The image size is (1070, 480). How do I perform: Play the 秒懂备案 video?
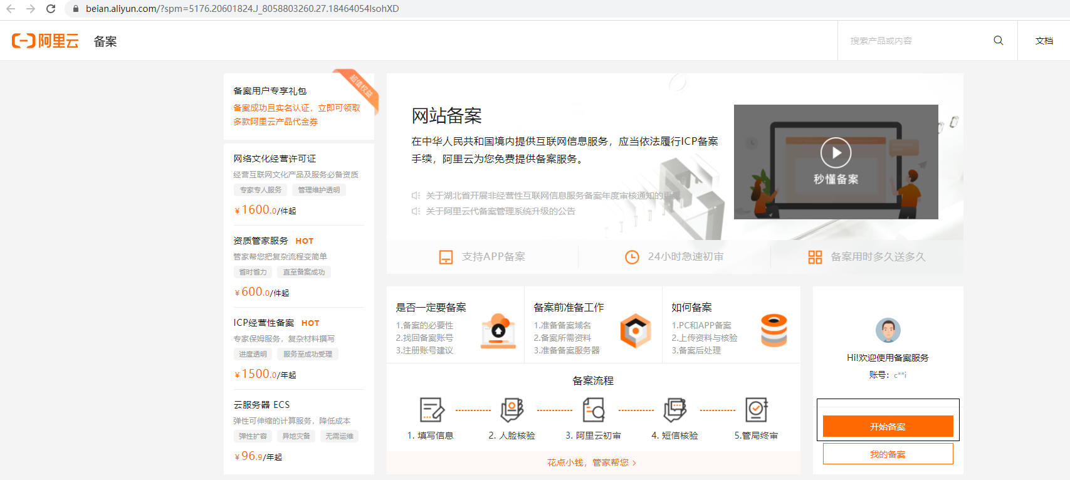pos(836,152)
